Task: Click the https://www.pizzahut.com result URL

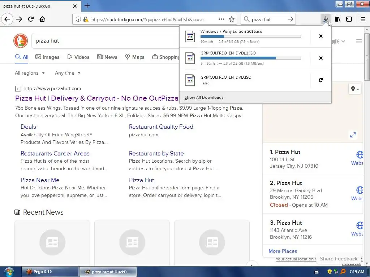Action: pos(52,89)
